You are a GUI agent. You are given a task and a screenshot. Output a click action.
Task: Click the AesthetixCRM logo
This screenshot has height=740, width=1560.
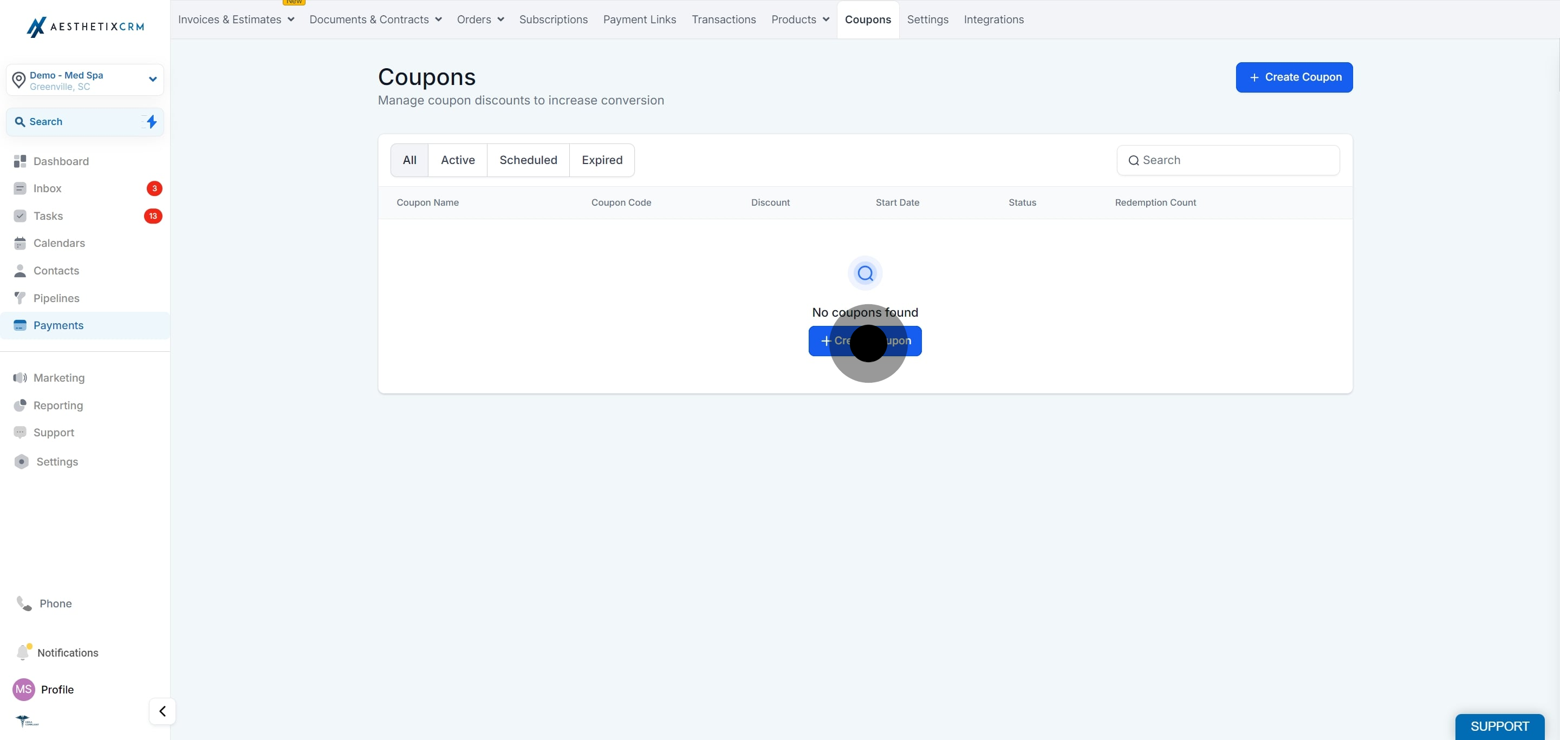pos(86,26)
